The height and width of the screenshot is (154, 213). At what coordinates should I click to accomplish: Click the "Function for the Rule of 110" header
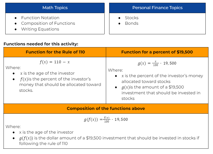55,52
